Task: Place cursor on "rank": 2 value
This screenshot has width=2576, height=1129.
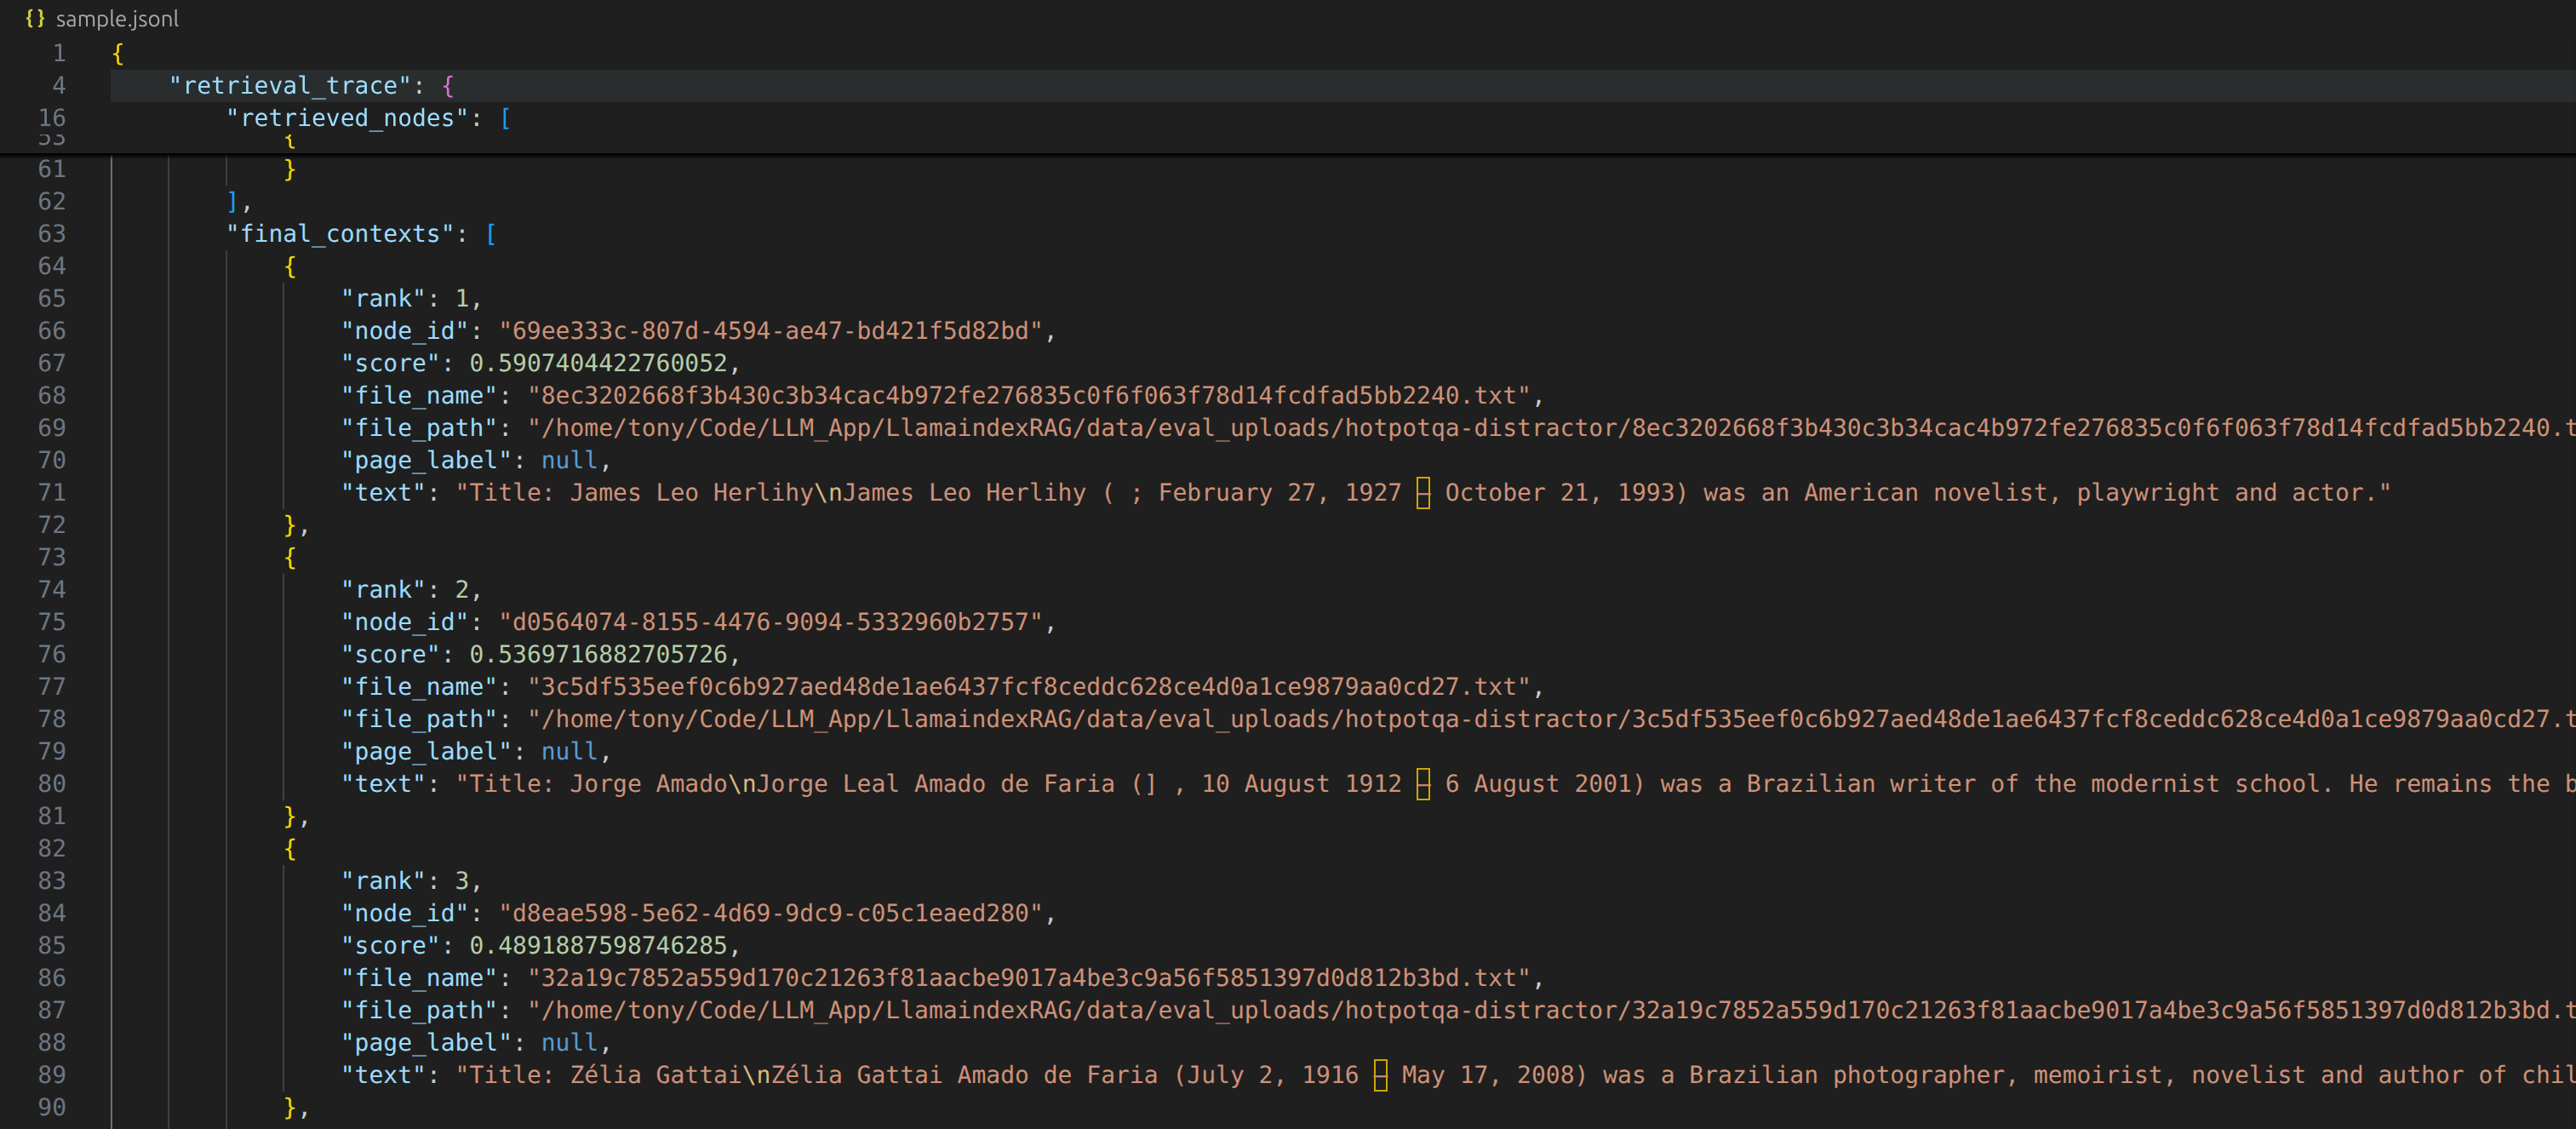Action: [x=462, y=590]
